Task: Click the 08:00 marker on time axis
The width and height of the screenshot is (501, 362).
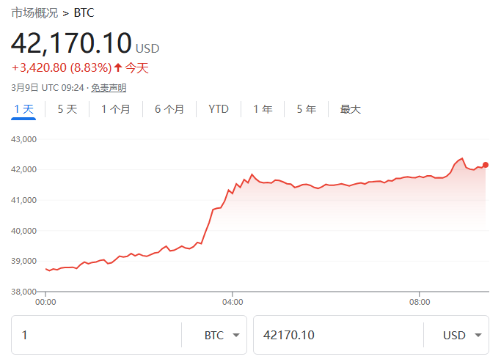Action: point(420,301)
